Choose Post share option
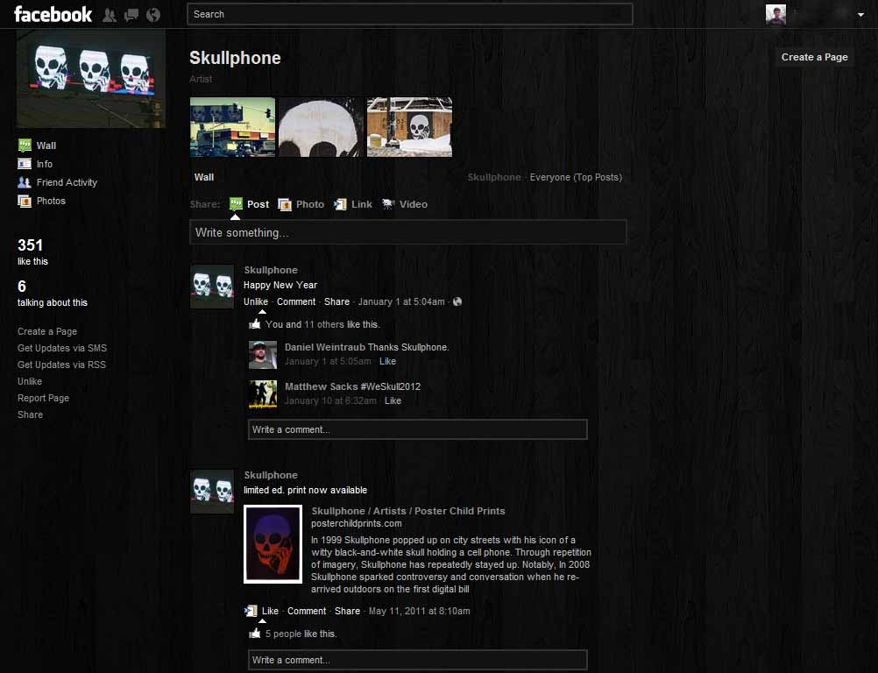The image size is (878, 673). [258, 204]
